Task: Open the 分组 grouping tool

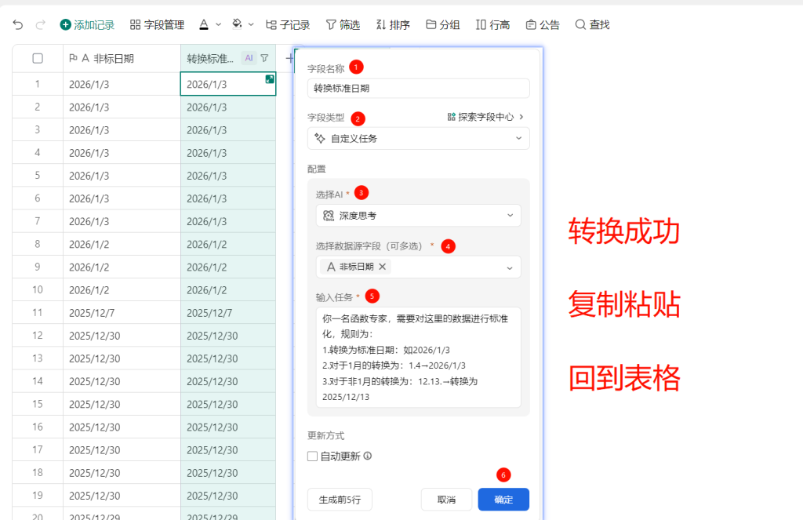Action: pos(443,24)
